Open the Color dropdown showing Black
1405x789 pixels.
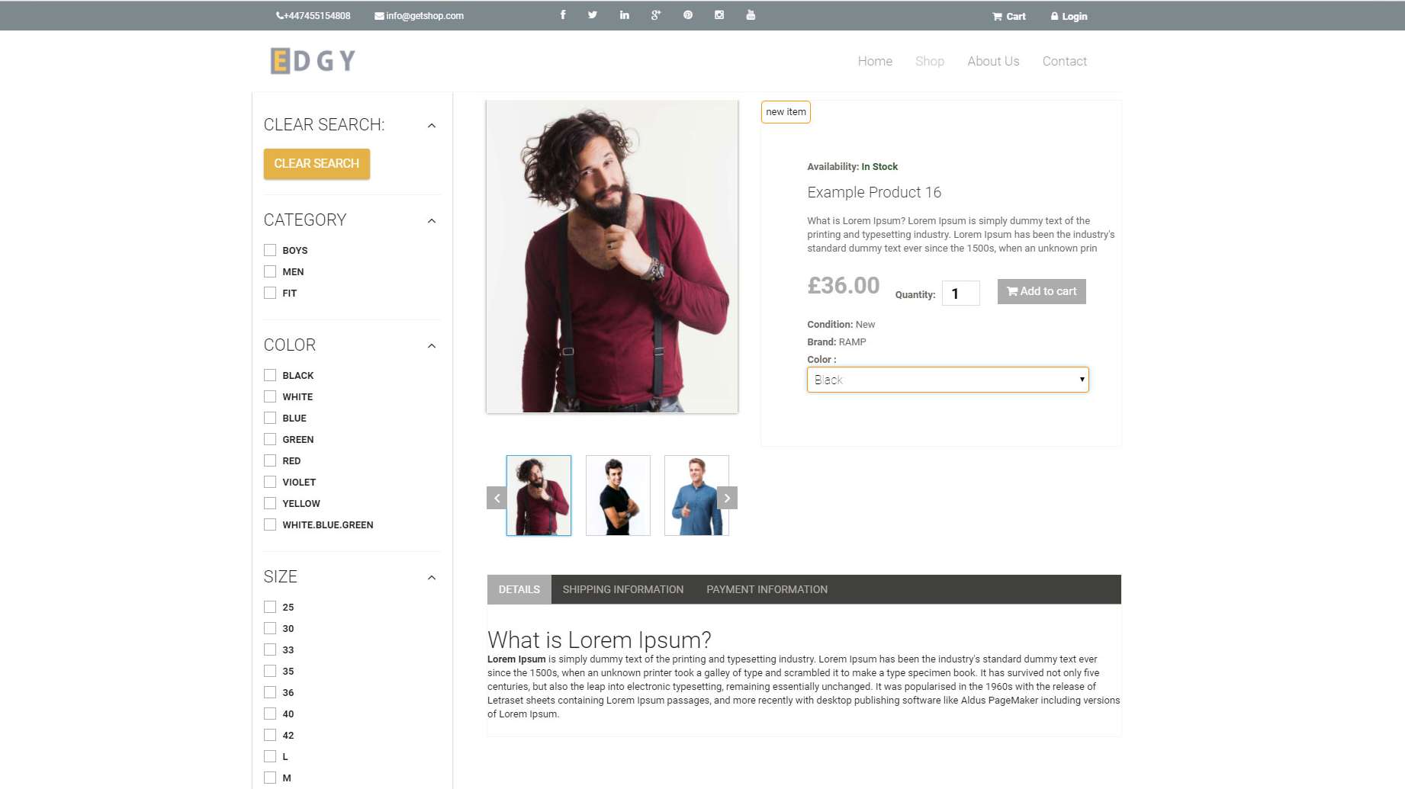click(948, 380)
